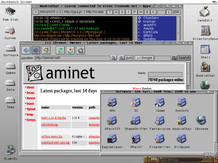This screenshot has height=163, width=218.
Task: Open the AHX drawer in Software window
Action: (x=112, y=102)
